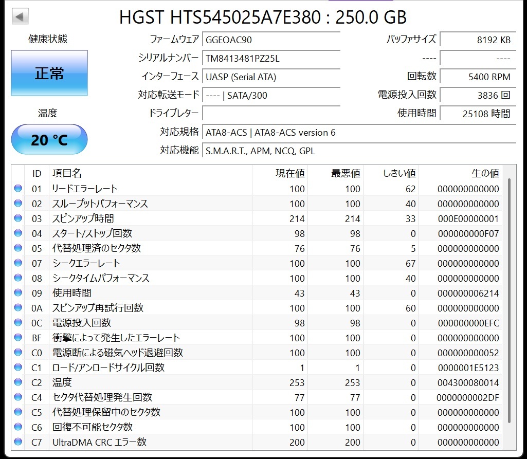527x459 pixels.
Task: Click the 20 °C temperature button
Action: [x=49, y=139]
